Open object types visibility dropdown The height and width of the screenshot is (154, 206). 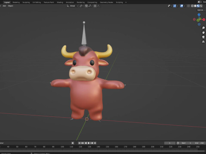[x=170, y=6]
